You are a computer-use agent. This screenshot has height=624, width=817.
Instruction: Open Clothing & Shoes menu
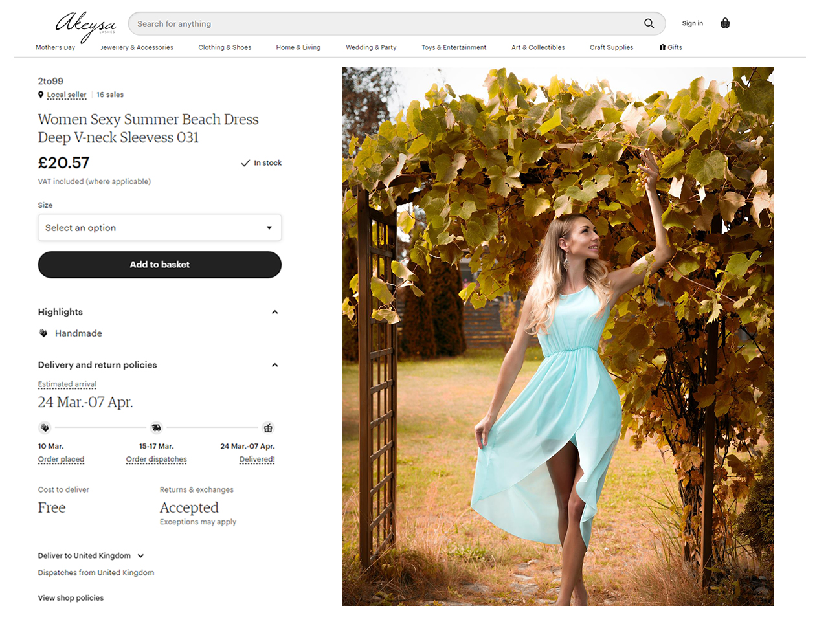pyautogui.click(x=225, y=47)
